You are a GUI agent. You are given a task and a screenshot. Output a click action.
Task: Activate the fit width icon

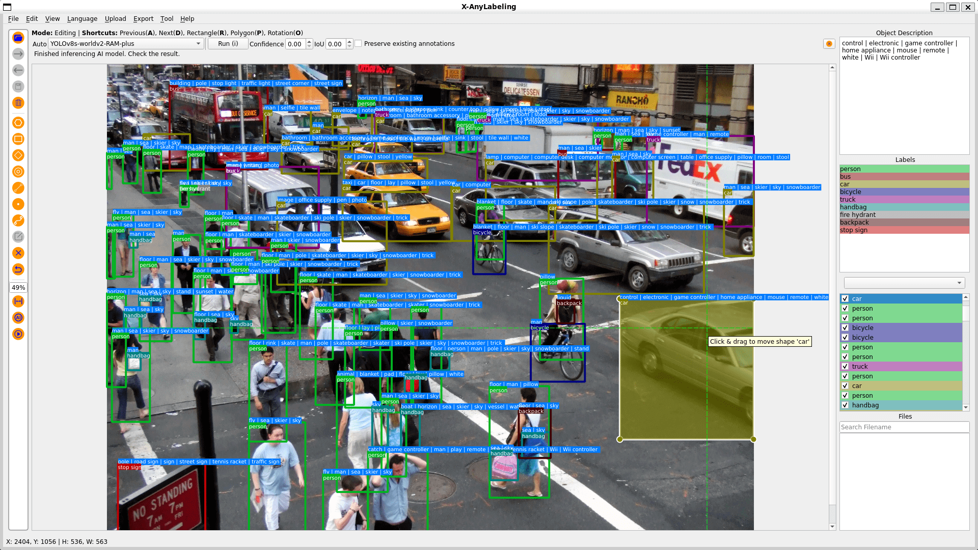[x=18, y=301]
